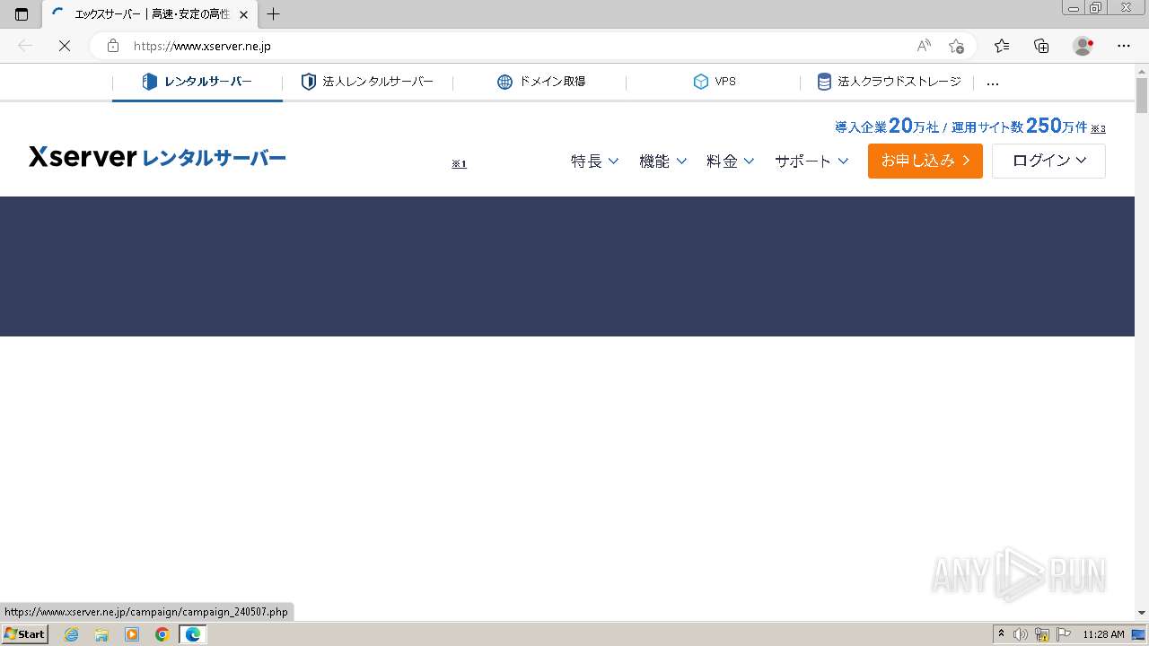Expand the 機能 menu
This screenshot has width=1149, height=646.
pos(662,161)
